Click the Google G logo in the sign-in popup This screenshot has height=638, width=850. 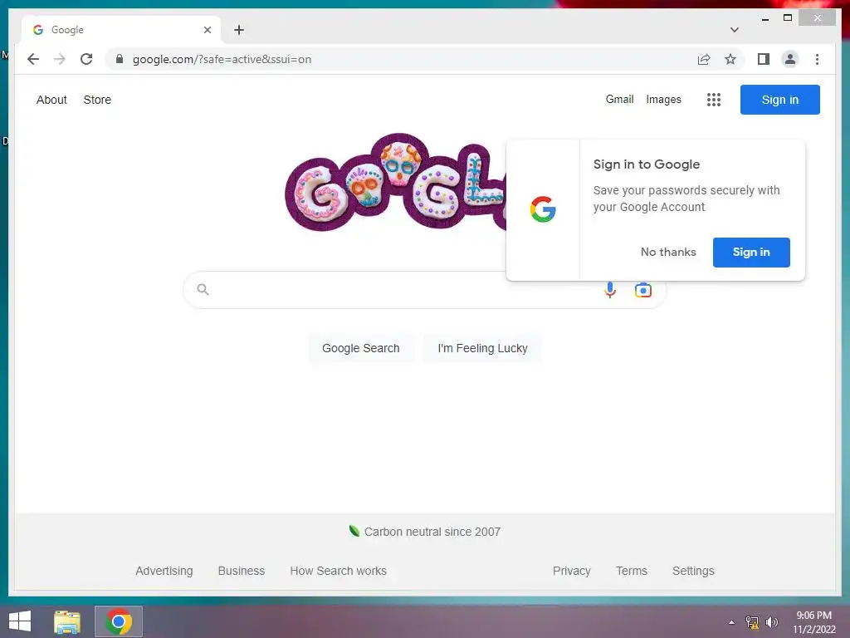click(543, 209)
